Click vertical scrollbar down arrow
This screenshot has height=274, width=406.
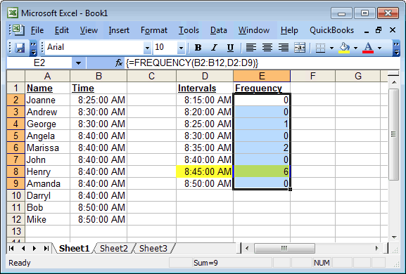click(394, 237)
